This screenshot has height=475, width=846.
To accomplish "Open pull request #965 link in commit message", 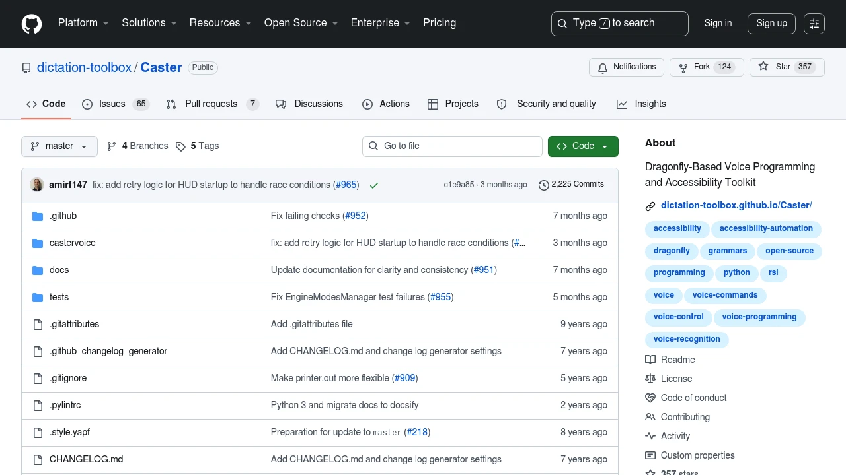I will [x=346, y=185].
